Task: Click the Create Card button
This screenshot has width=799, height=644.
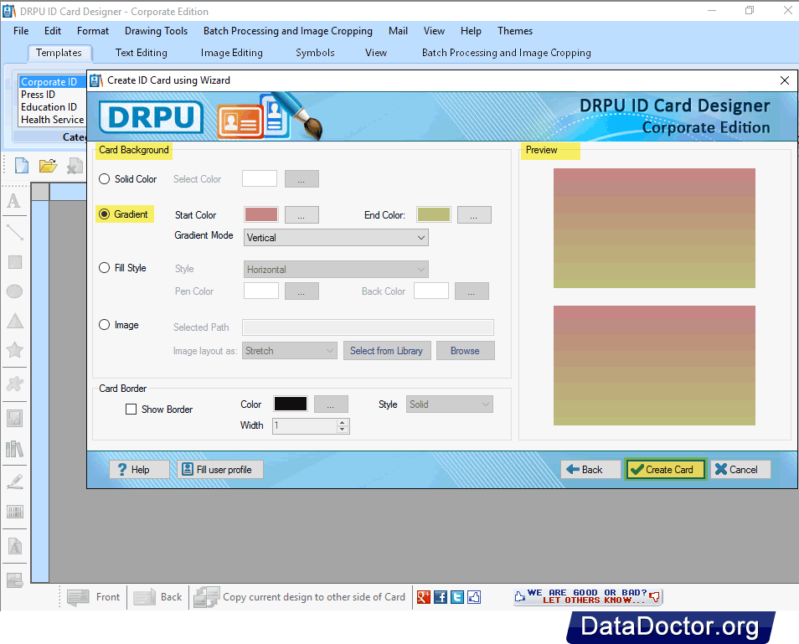Action: pos(665,469)
